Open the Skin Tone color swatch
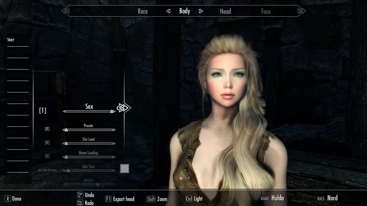 tap(124, 169)
